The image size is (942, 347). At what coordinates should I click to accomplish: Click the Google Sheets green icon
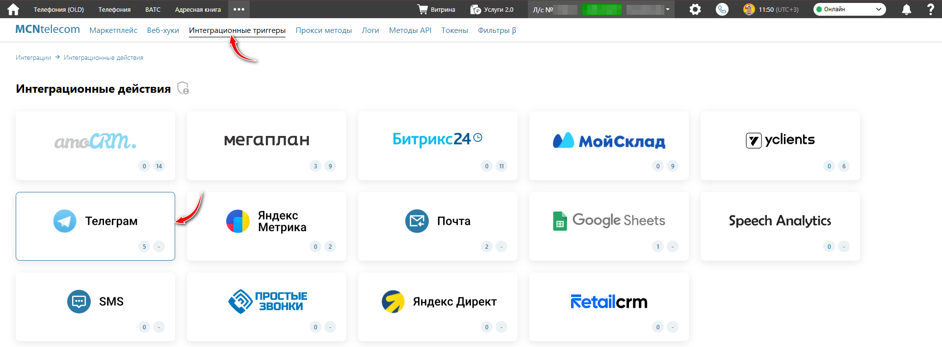point(560,221)
